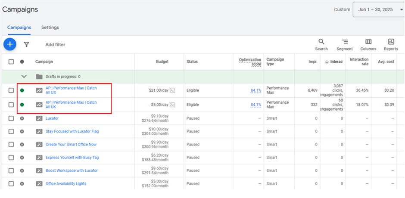The height and width of the screenshot is (198, 405).
Task: Check the box for Catch All US campaign
Action: 11,90
